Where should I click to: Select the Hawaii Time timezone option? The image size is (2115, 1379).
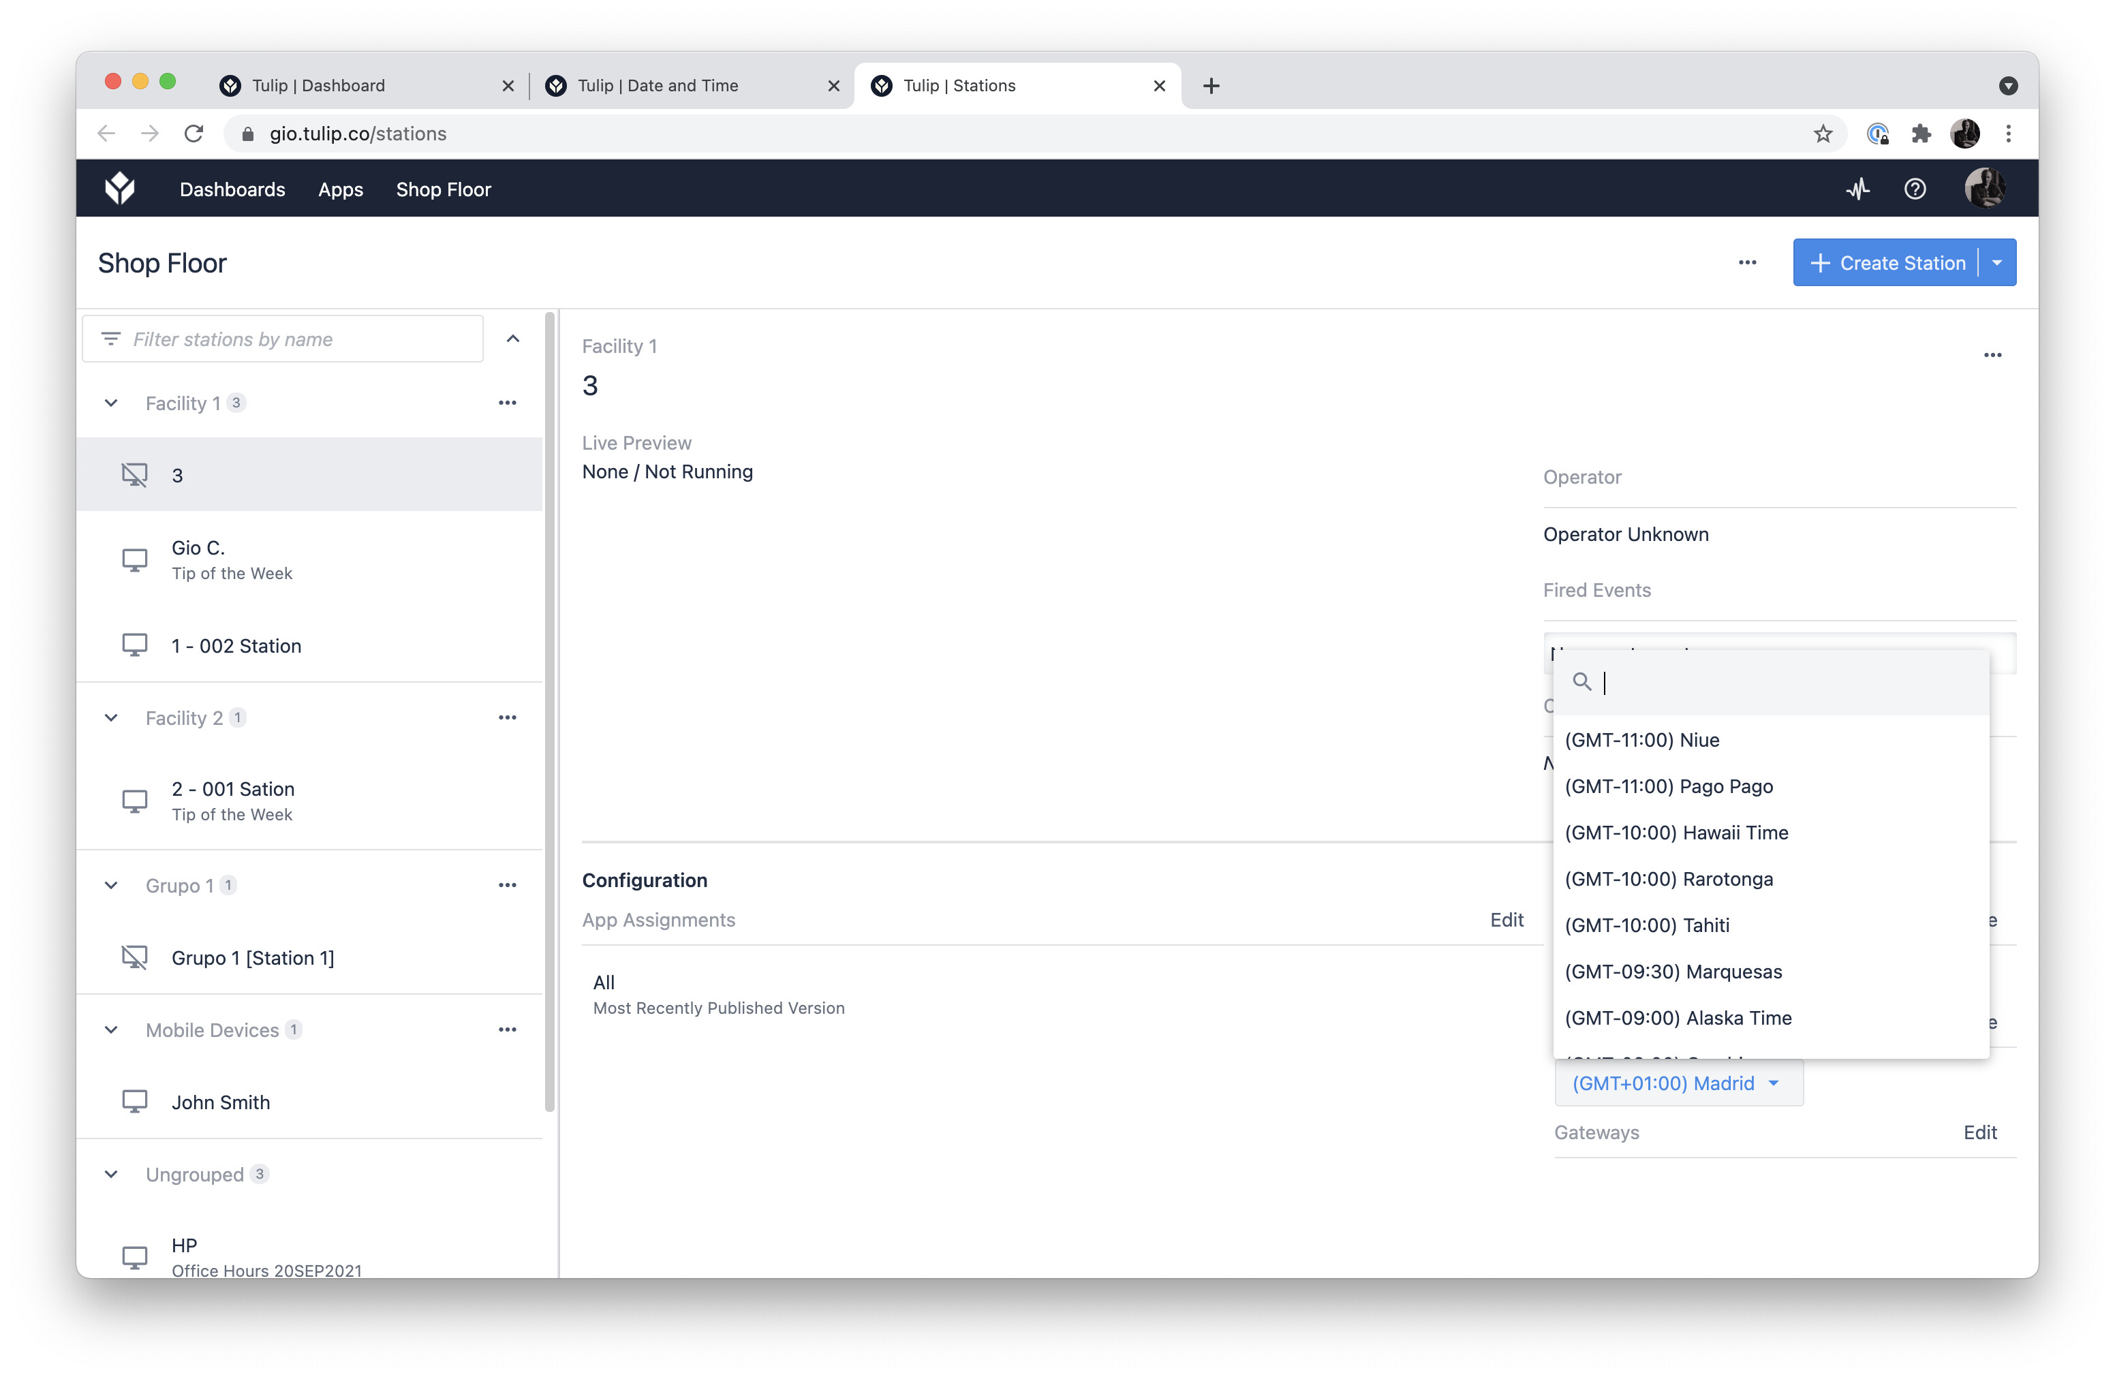coord(1676,833)
